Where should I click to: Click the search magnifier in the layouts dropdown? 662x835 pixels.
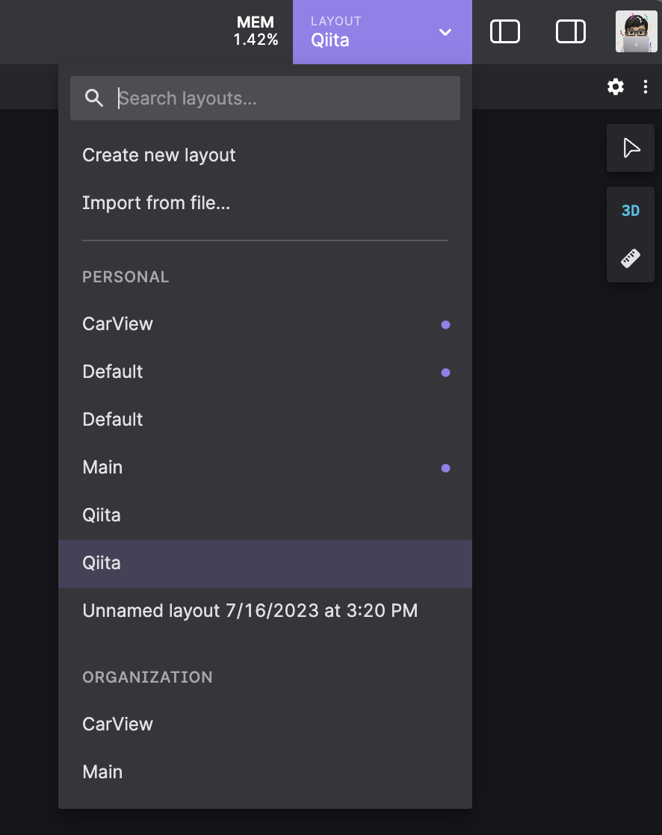pos(94,98)
